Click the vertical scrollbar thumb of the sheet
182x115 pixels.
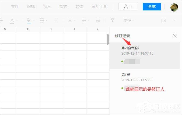108,39
